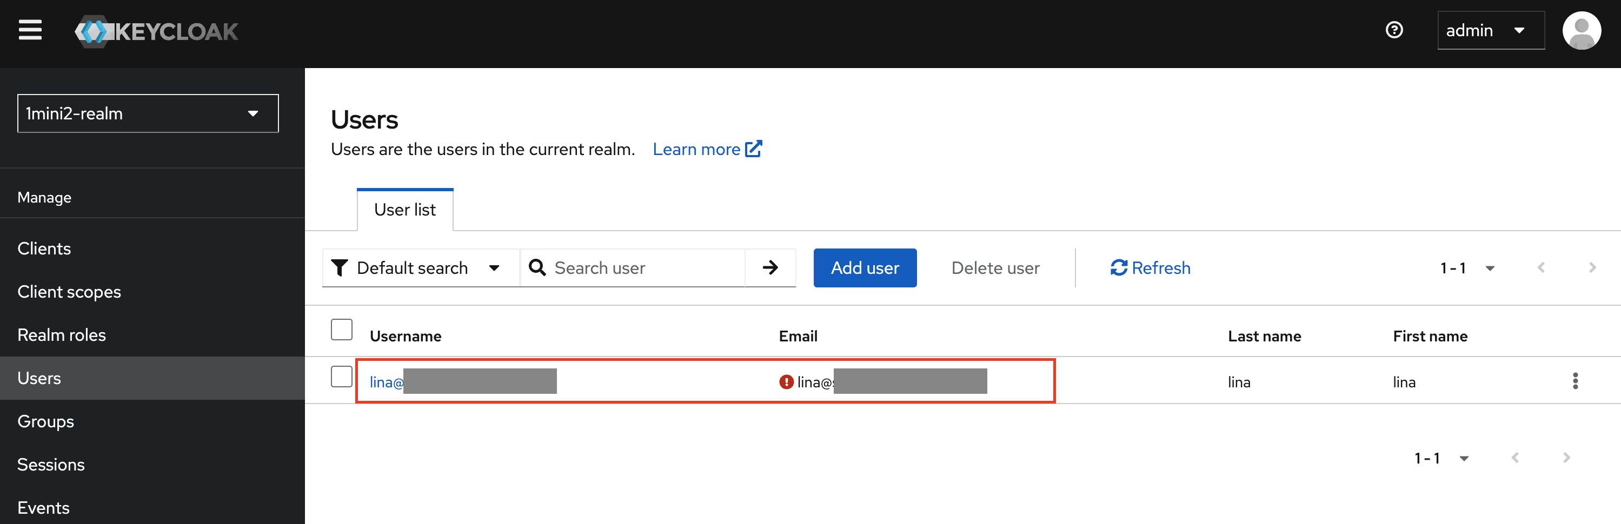This screenshot has width=1621, height=524.
Task: Open Groups in the sidebar
Action: click(x=152, y=421)
